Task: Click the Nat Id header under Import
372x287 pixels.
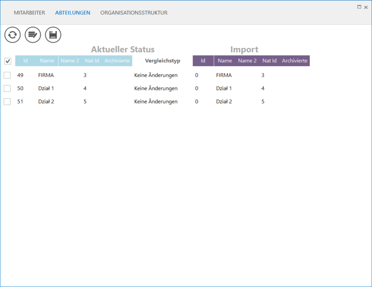Action: tap(270, 61)
